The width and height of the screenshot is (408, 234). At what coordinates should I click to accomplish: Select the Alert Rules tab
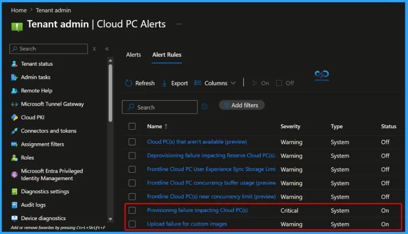(x=167, y=55)
